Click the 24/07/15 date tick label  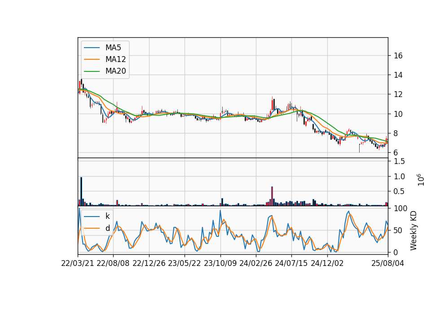pos(291,263)
